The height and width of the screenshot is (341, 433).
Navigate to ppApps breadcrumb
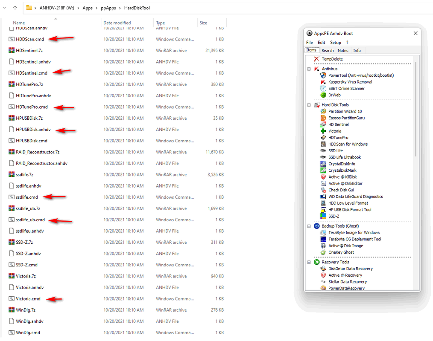[x=108, y=8]
